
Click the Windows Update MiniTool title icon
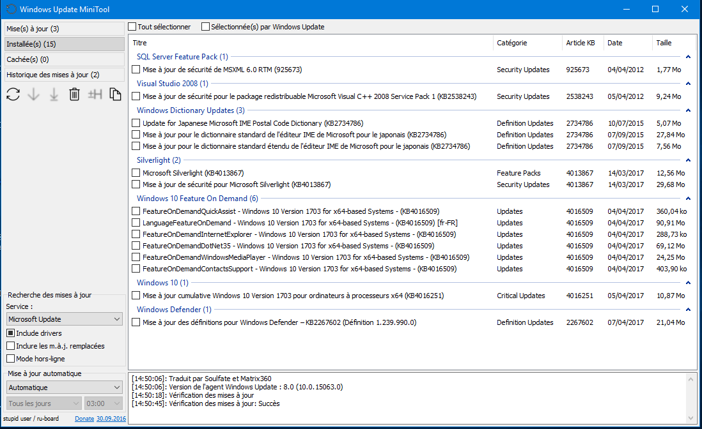point(10,9)
